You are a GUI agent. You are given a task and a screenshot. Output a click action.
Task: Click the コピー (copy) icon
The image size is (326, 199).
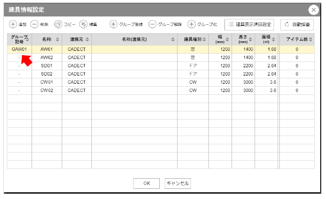58,24
